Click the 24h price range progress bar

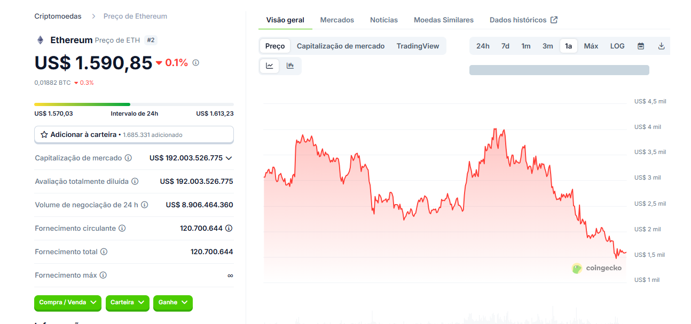click(x=134, y=104)
